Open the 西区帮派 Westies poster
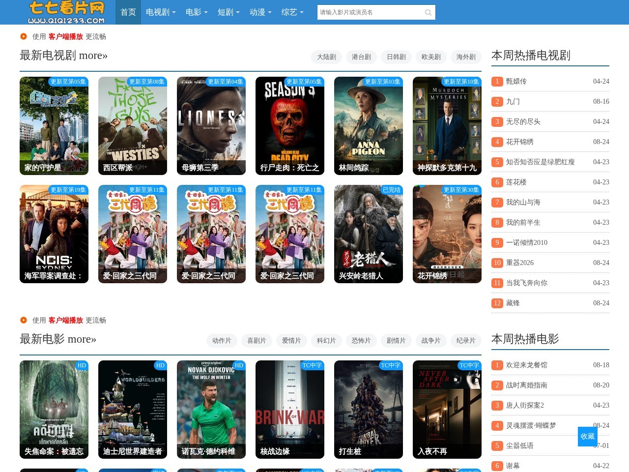Viewport: 629px width, 472px height. pyautogui.click(x=133, y=126)
